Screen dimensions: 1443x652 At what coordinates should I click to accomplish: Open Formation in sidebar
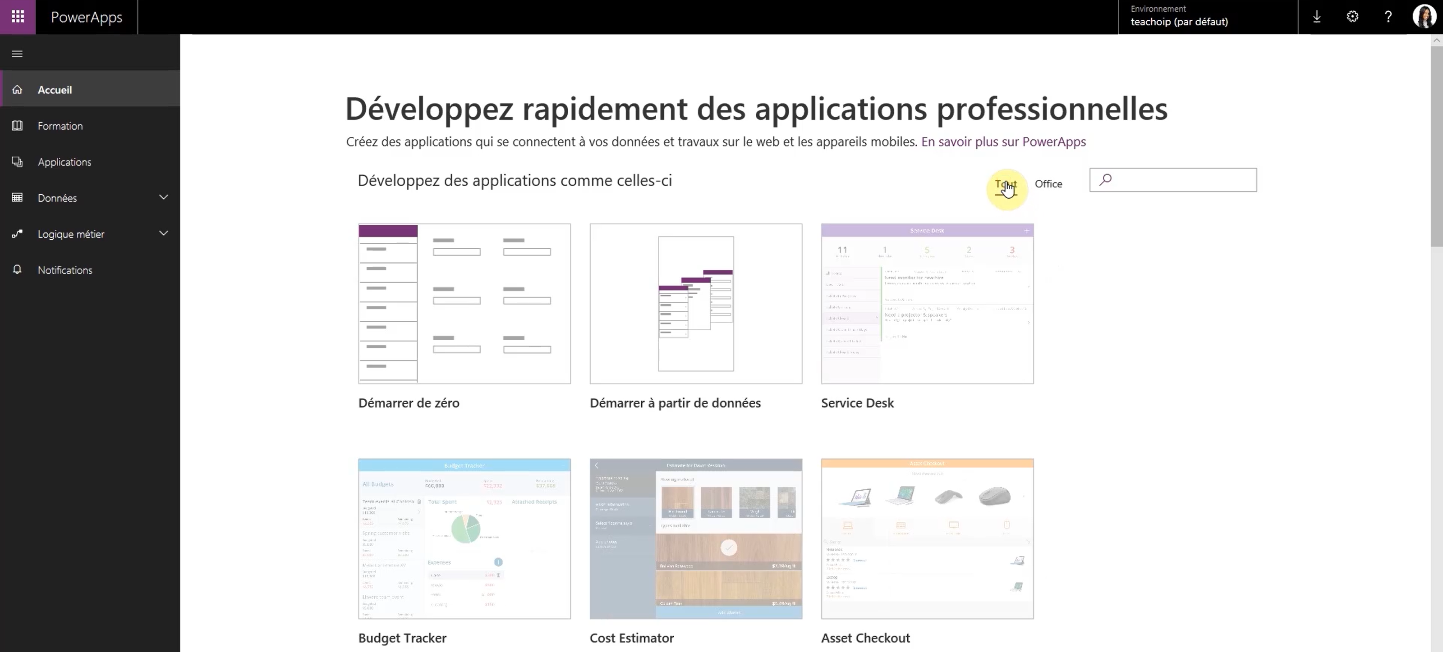90,125
